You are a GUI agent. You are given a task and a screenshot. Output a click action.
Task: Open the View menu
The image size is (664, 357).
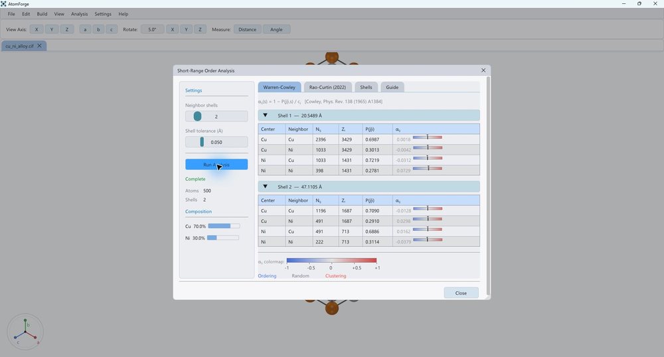[59, 14]
